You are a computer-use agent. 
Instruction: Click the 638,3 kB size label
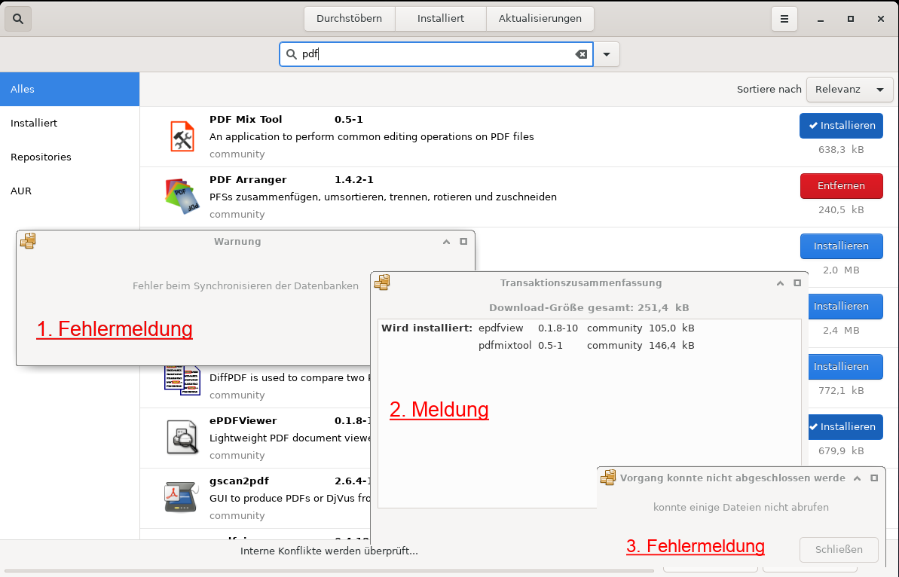point(841,150)
